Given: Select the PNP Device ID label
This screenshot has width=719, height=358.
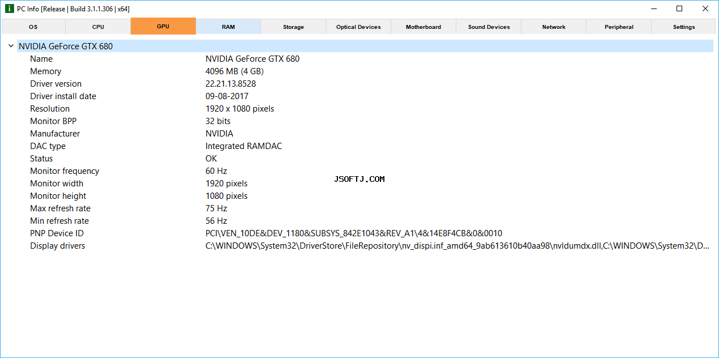Looking at the screenshot, I should 57,233.
